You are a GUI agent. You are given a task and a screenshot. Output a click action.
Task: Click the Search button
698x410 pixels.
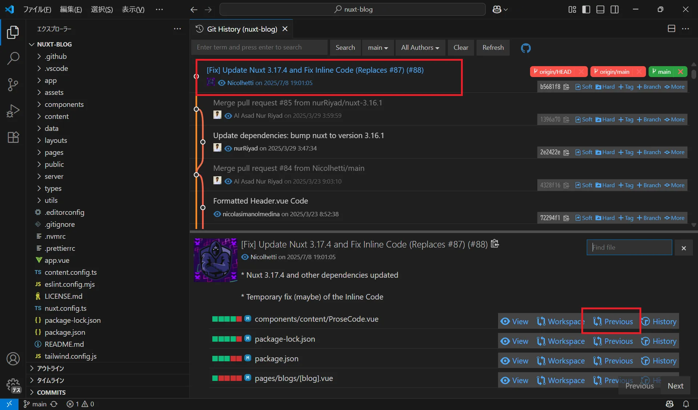(345, 48)
